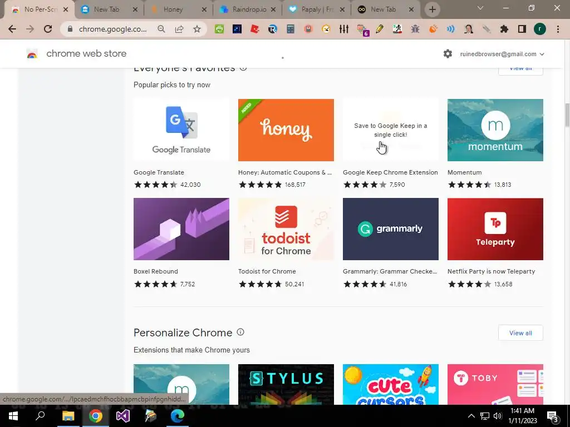The image size is (570, 427).
Task: Show hidden system tray icons
Action: point(471,416)
